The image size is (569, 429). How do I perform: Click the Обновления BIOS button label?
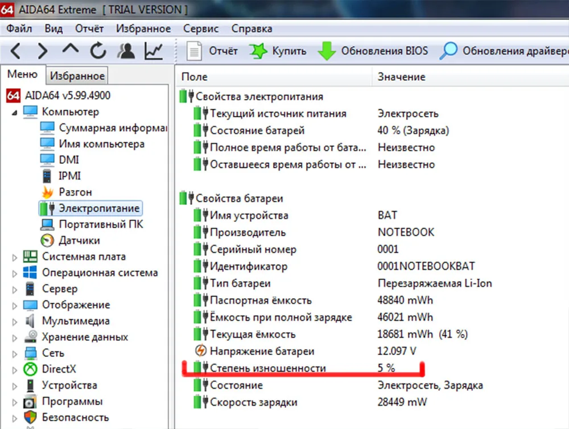click(x=384, y=51)
